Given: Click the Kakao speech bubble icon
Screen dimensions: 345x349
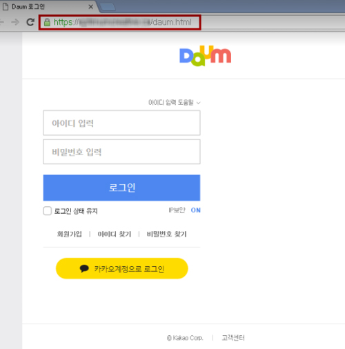Looking at the screenshot, I should (x=84, y=268).
